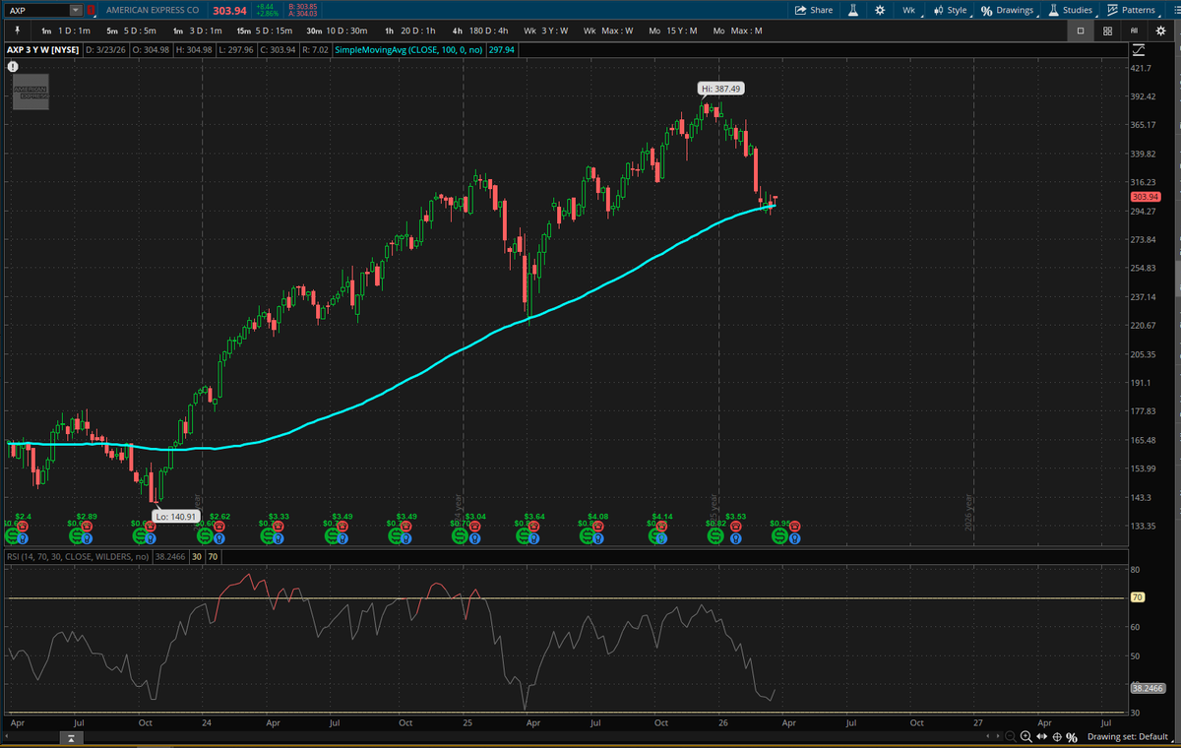Click the red symbol link clipboard icon
Screen dimensions: 1181x748
(x=92, y=10)
